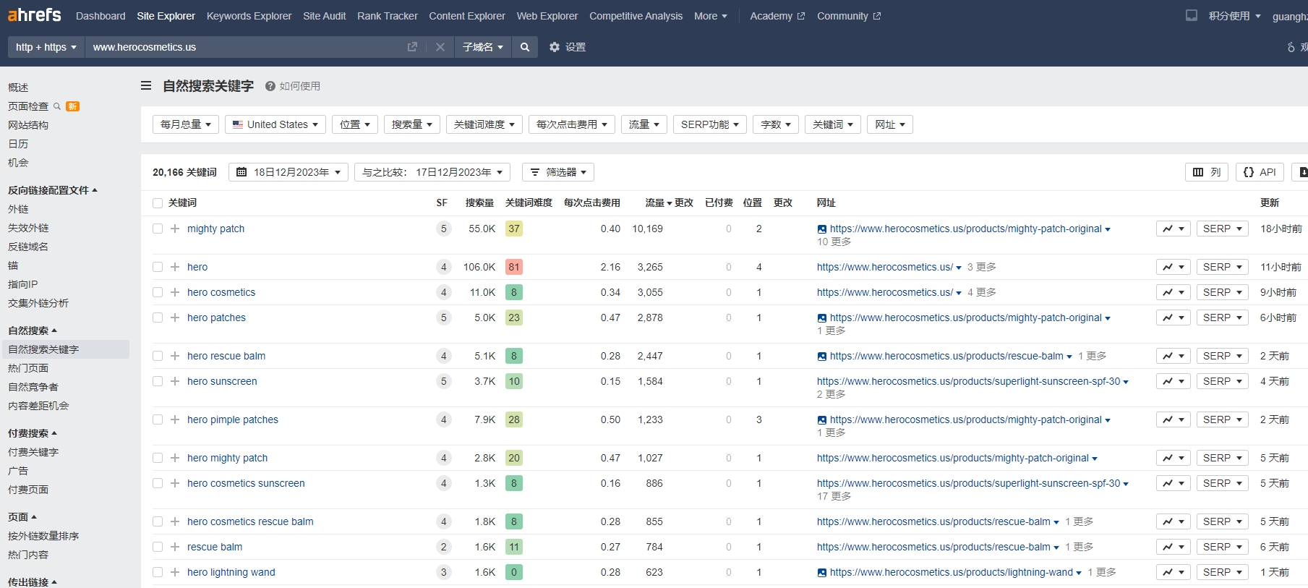
Task: Open SERP dropdown for hero cosmetics row
Action: (x=1223, y=292)
